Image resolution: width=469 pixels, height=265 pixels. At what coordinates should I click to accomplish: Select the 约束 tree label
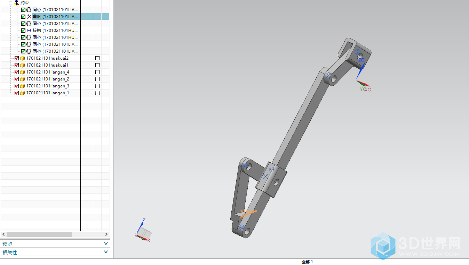25,3
